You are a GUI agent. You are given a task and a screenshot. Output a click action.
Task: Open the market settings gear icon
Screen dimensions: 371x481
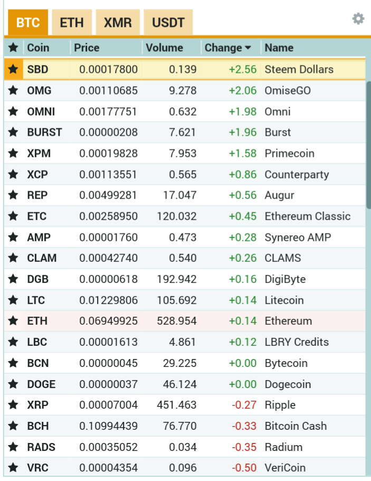pos(358,18)
